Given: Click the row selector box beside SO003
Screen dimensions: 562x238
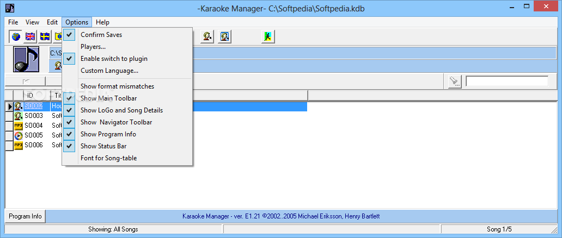Looking at the screenshot, I should pos(9,116).
